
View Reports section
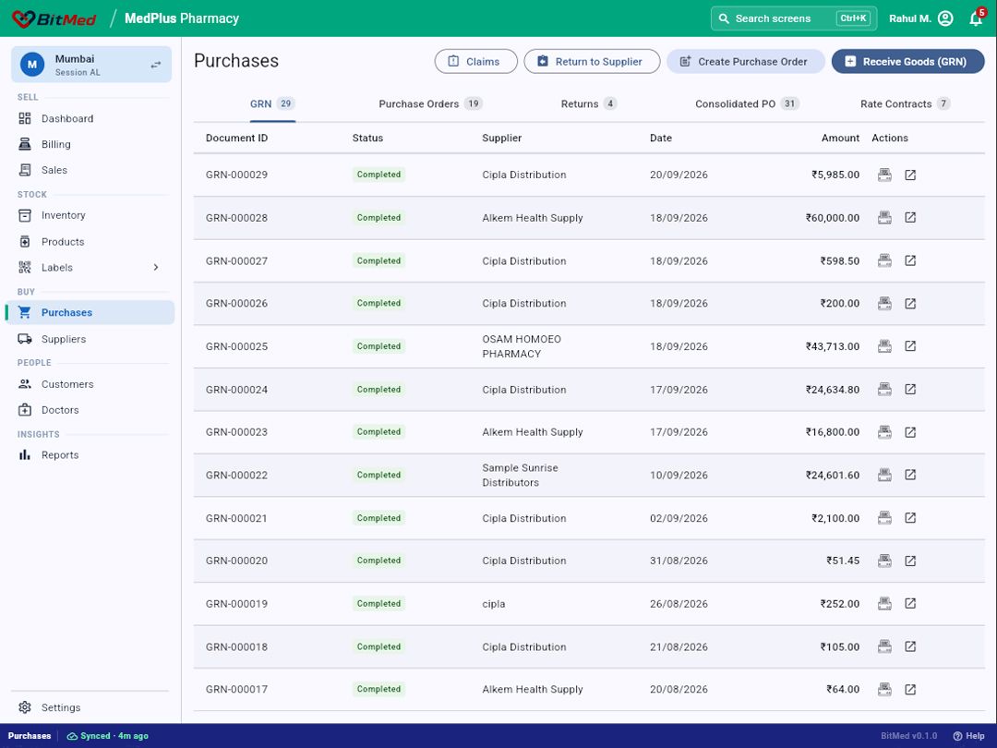[x=90, y=454]
